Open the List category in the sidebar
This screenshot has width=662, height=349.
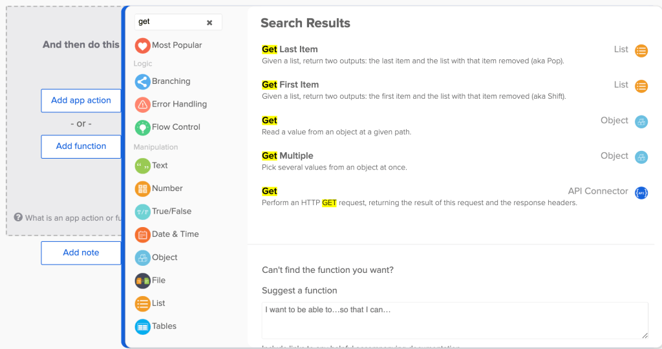(x=158, y=303)
